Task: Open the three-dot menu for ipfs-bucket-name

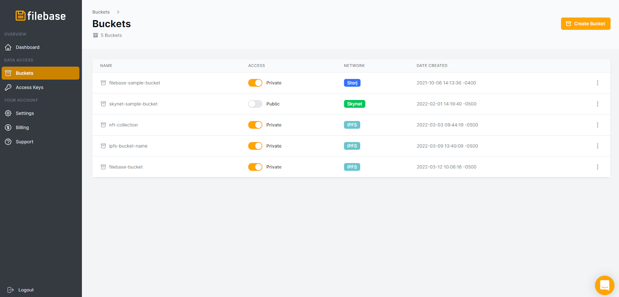Action: (597, 146)
